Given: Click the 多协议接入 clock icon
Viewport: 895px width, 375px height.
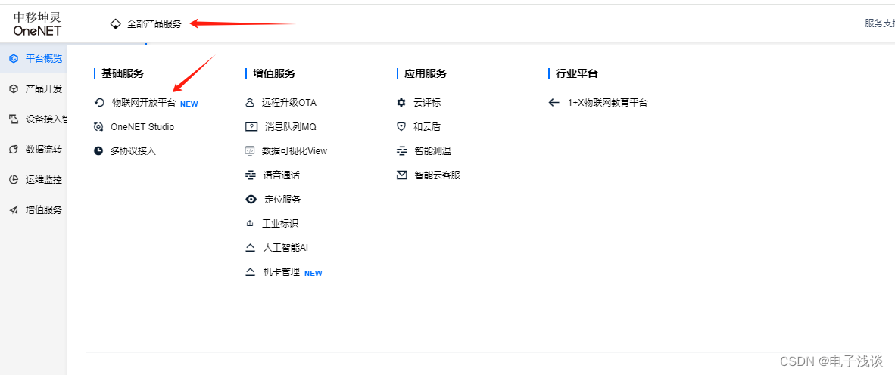Looking at the screenshot, I should 98,151.
